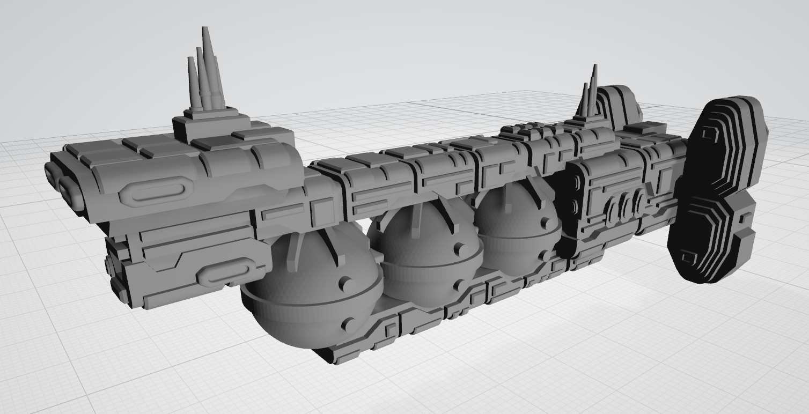809x414 pixels.
Task: Click the oval panel on upper front hull
Action: click(x=156, y=191)
